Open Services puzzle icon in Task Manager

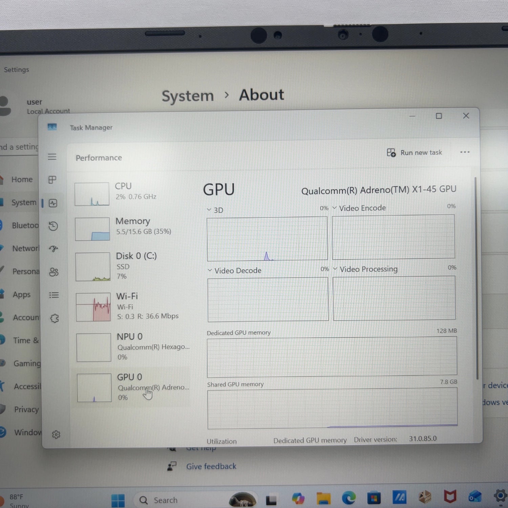[55, 318]
